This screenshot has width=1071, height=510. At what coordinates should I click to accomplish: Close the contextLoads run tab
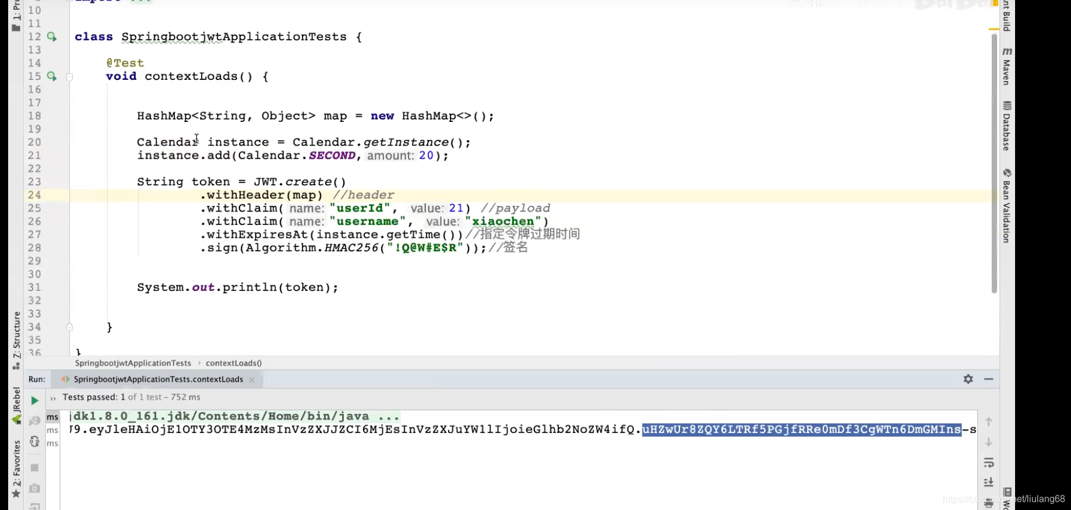252,379
